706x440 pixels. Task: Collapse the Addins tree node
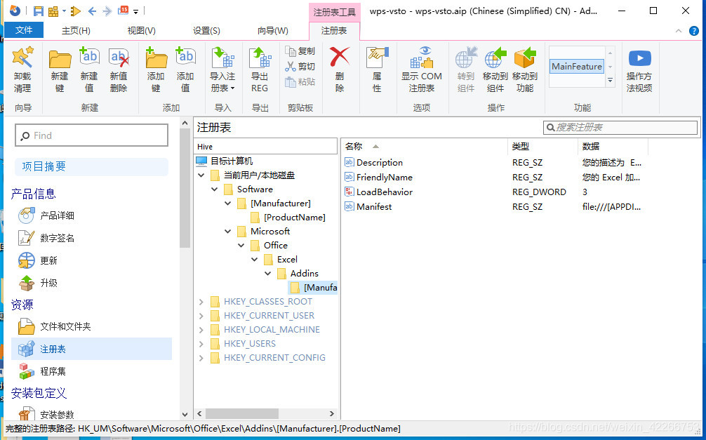[x=268, y=274]
